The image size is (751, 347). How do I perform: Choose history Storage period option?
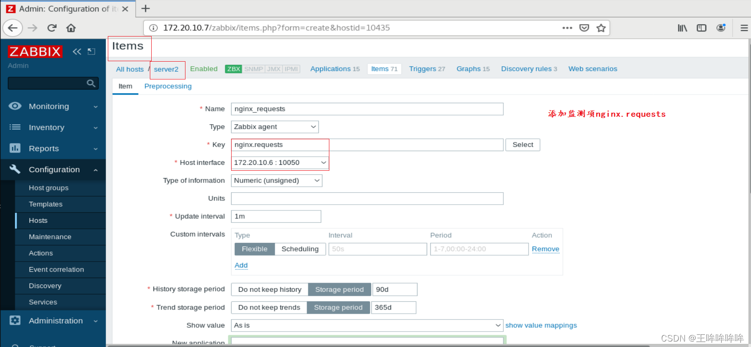pyautogui.click(x=339, y=289)
